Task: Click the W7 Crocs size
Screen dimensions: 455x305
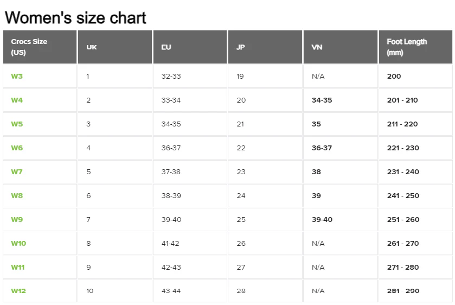Action: point(17,172)
